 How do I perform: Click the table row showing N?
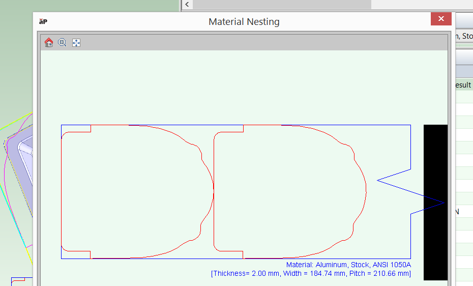(462, 211)
